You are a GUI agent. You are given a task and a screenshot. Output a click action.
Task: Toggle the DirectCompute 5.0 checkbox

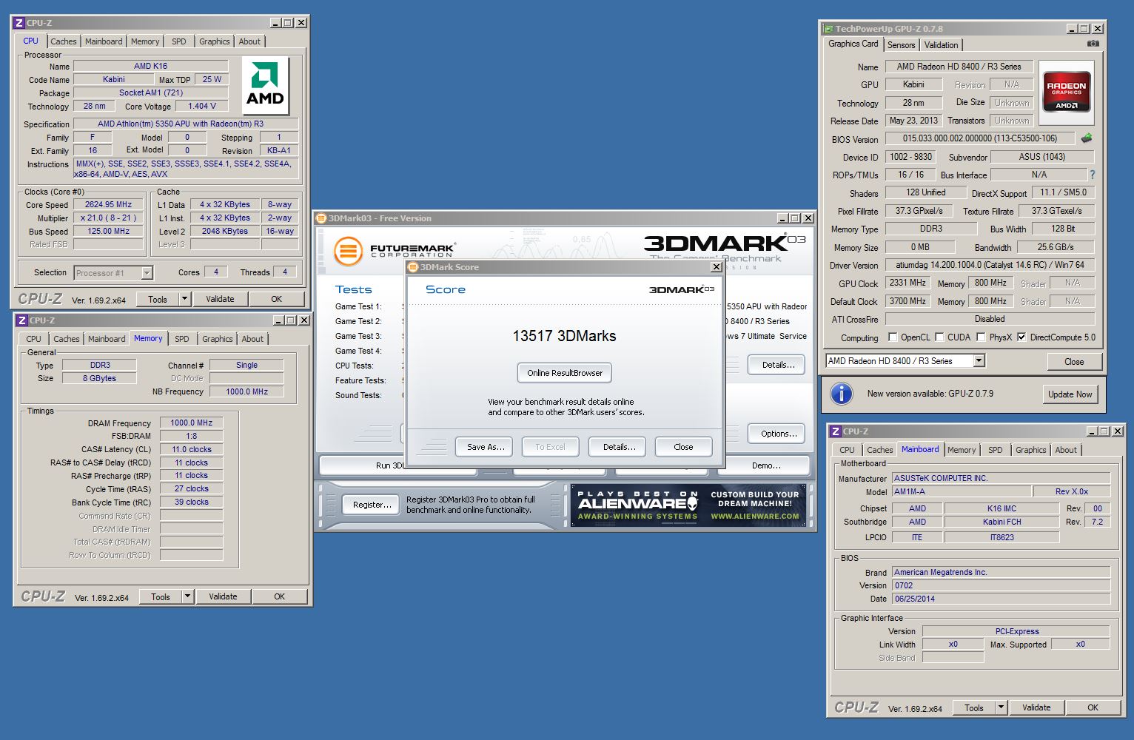point(1021,337)
